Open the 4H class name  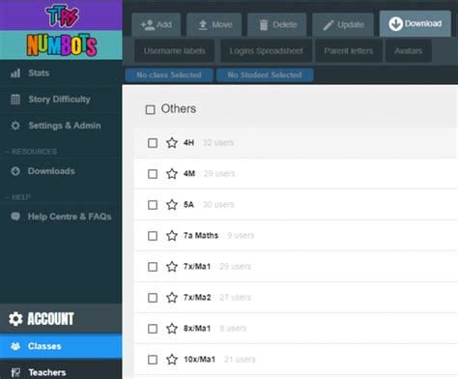tap(188, 142)
